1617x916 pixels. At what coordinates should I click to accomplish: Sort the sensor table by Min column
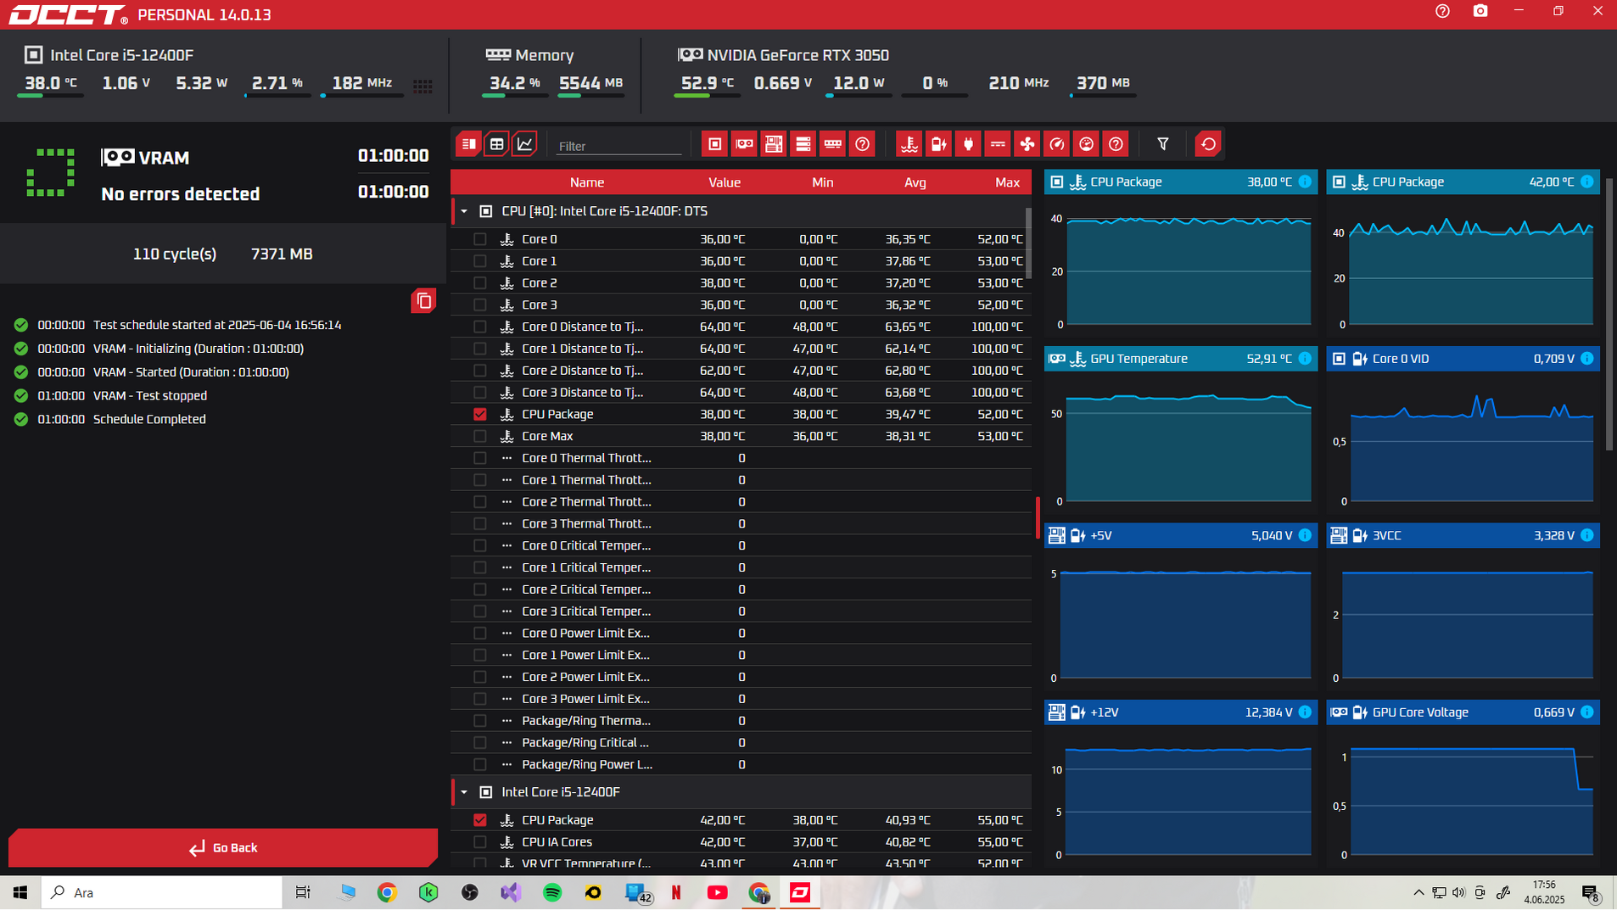tap(822, 182)
